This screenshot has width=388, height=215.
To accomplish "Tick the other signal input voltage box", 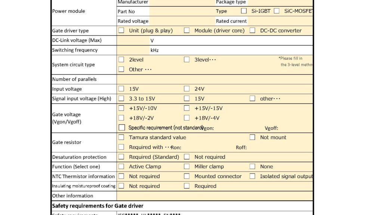I will pyautogui.click(x=252, y=99).
